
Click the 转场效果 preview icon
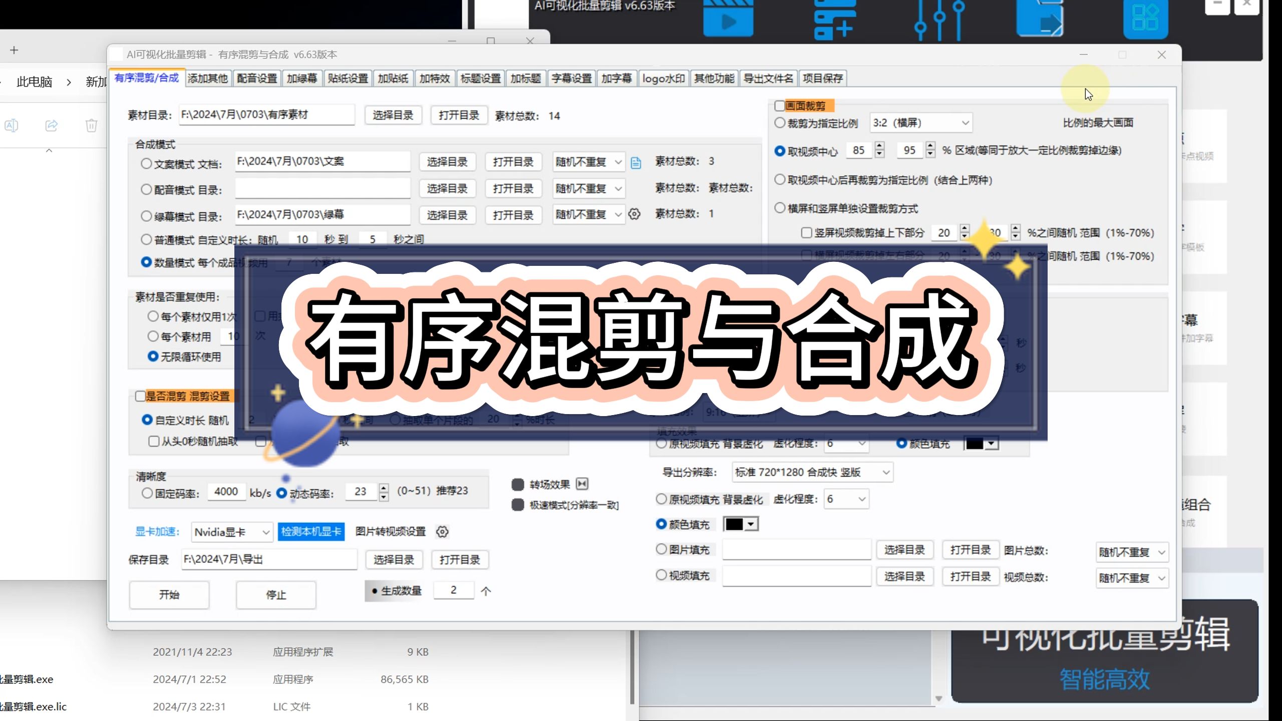pos(581,484)
